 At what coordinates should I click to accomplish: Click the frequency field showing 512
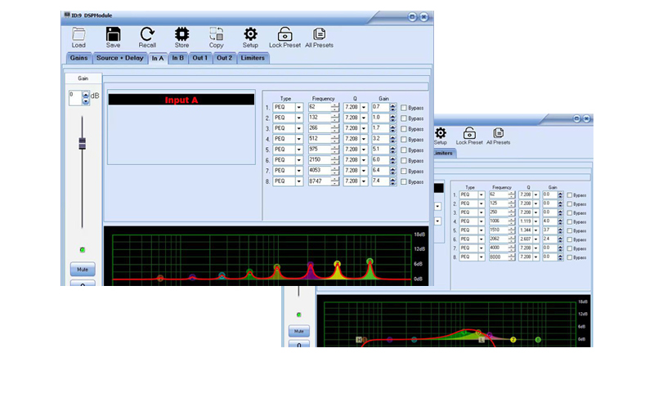click(318, 139)
